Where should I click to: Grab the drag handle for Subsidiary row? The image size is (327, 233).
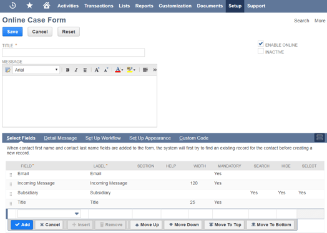(11, 194)
